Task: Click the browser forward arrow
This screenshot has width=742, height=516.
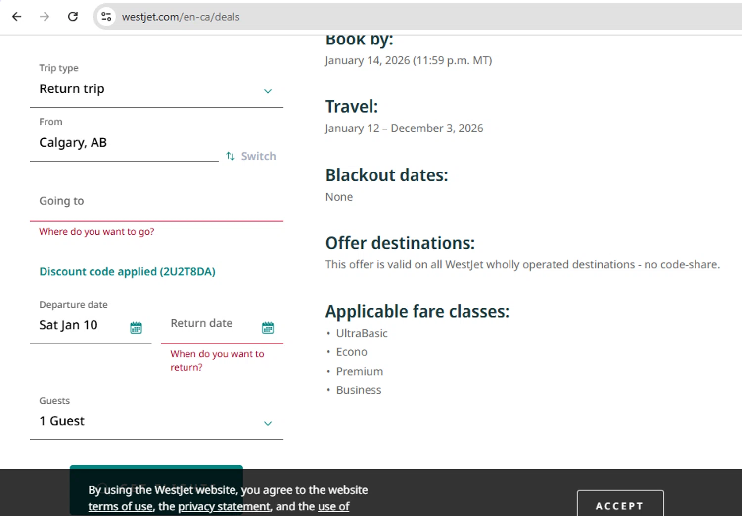Action: tap(45, 17)
